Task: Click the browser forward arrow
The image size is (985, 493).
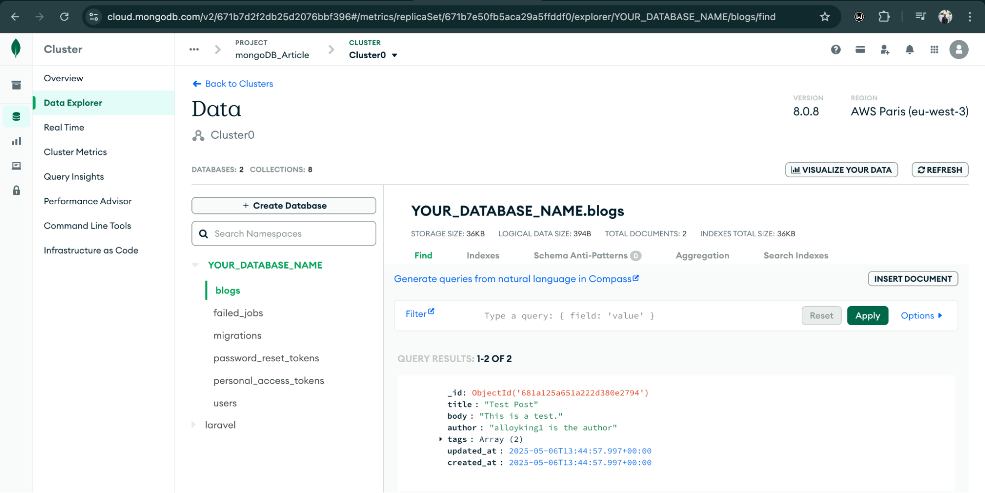Action: pos(39,17)
